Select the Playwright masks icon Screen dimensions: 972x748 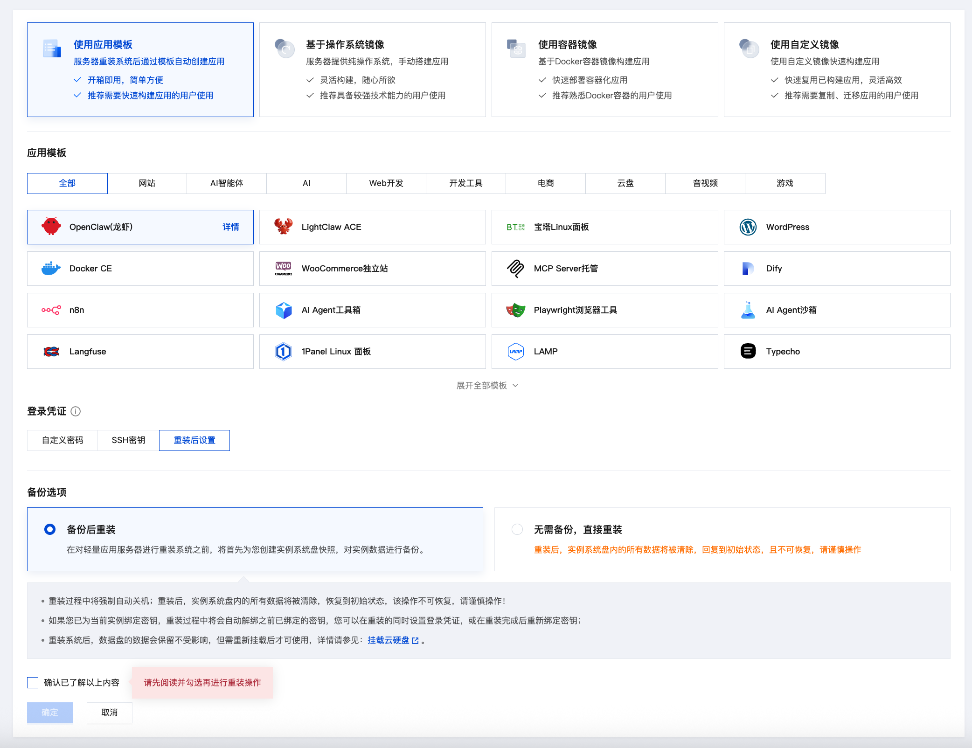pyautogui.click(x=516, y=310)
